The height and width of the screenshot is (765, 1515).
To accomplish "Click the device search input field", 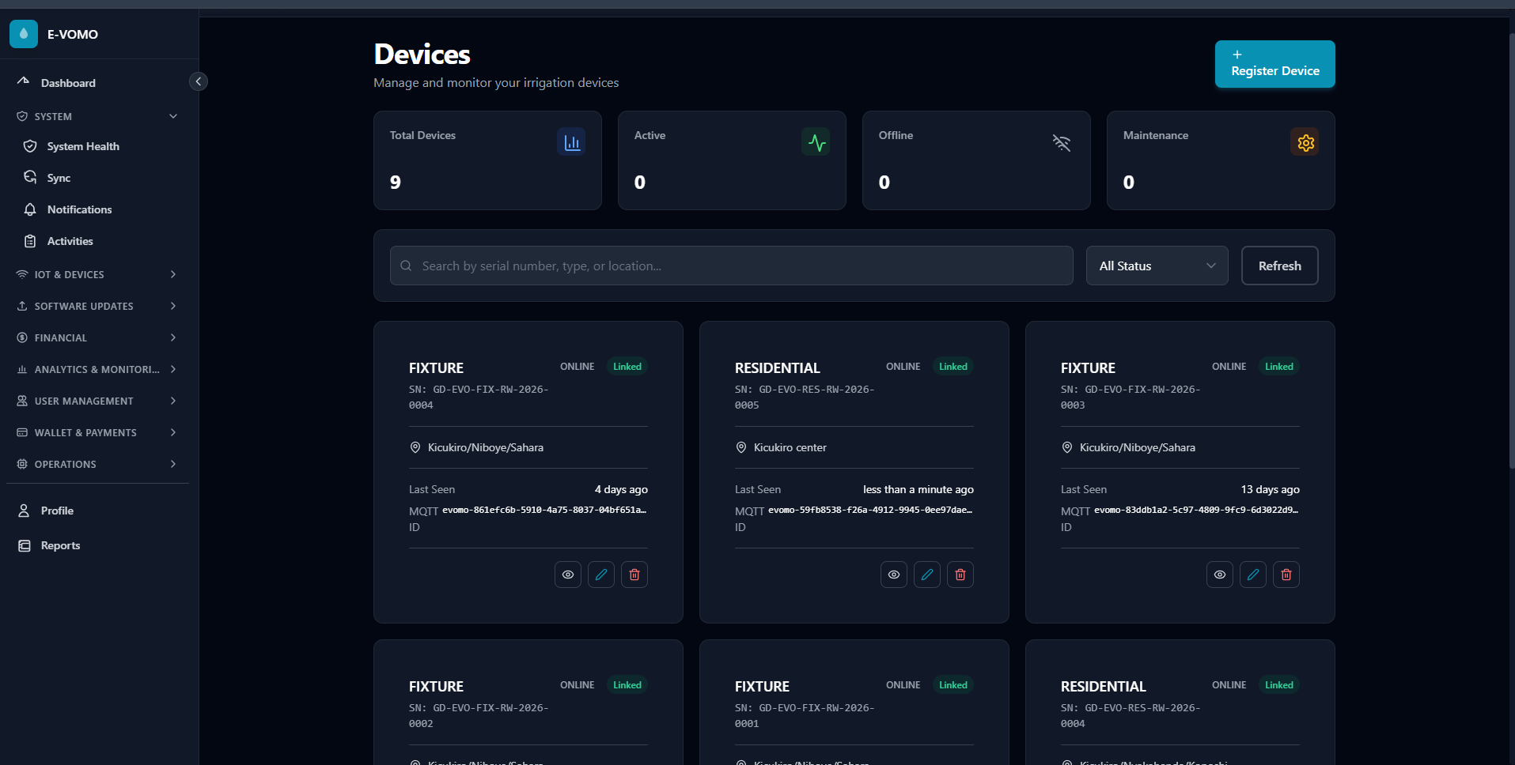I will point(730,266).
